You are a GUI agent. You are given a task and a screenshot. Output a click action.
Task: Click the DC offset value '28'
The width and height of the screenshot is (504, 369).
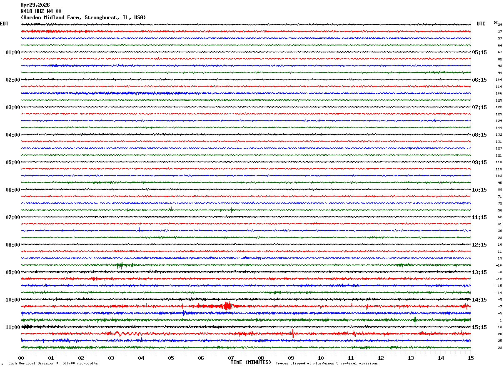[500, 348]
